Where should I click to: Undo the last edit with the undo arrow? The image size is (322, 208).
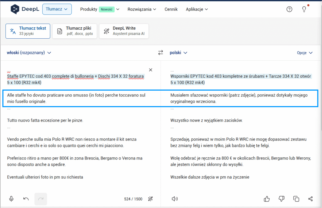(x=26, y=199)
